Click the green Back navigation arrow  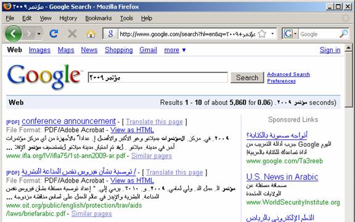13,34
